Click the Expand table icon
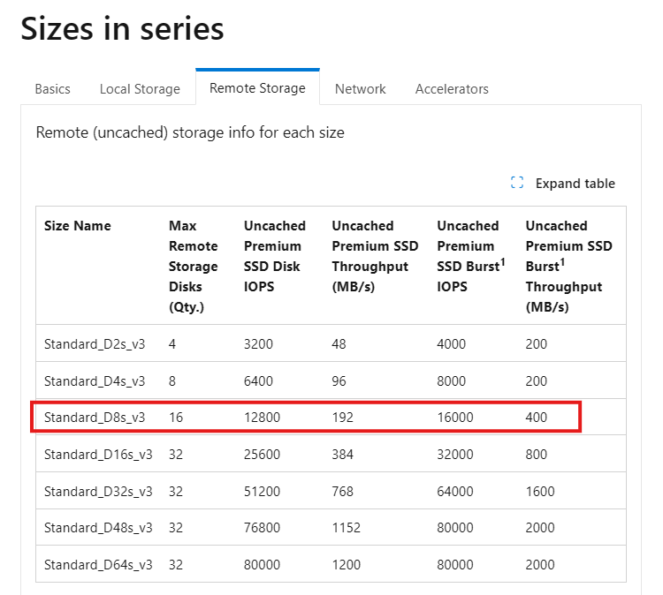The image size is (663, 595). [x=517, y=184]
